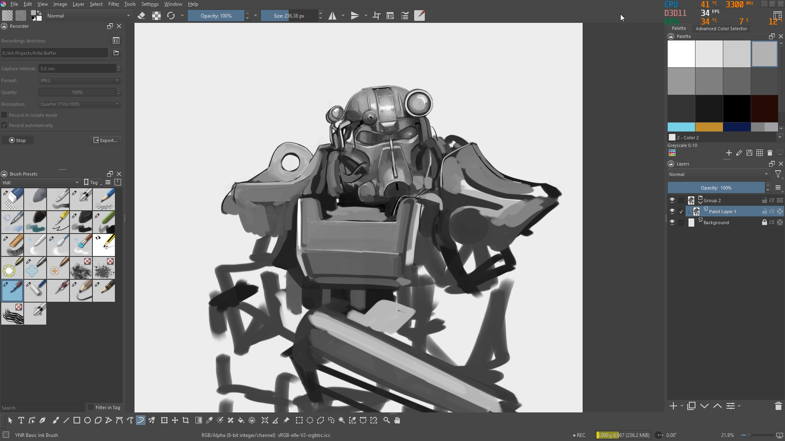Choose the Freehand Brush tool

[x=56, y=420]
